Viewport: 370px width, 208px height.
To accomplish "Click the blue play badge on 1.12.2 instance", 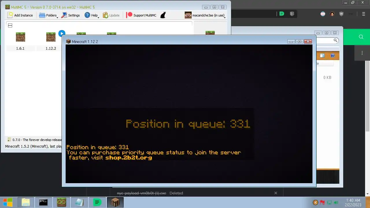I will click(x=62, y=34).
